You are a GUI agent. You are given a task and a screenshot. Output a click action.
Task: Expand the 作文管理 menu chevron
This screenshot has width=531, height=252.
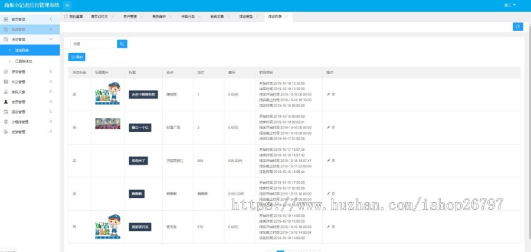(x=51, y=82)
